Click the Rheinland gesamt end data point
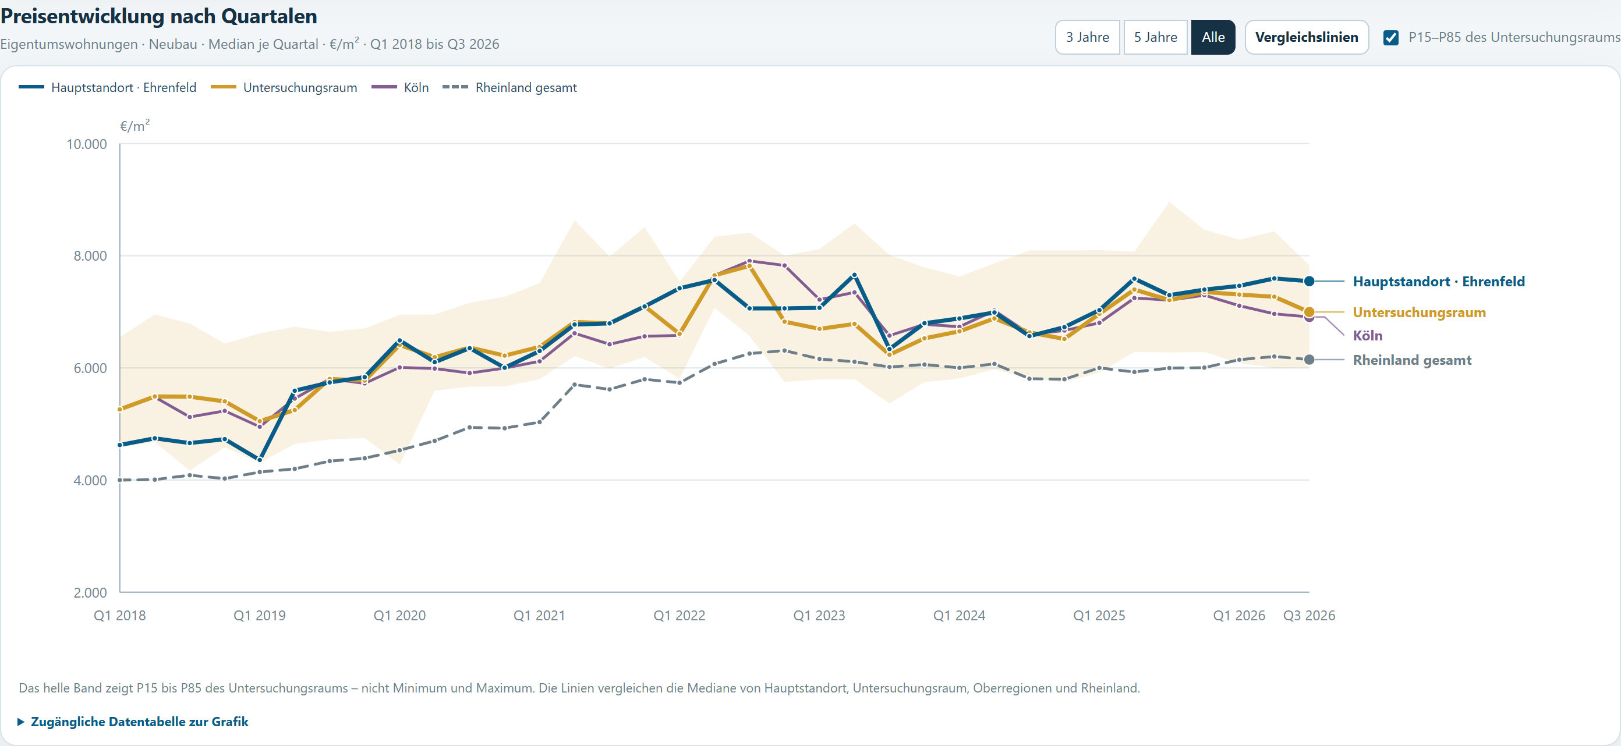 (1309, 360)
